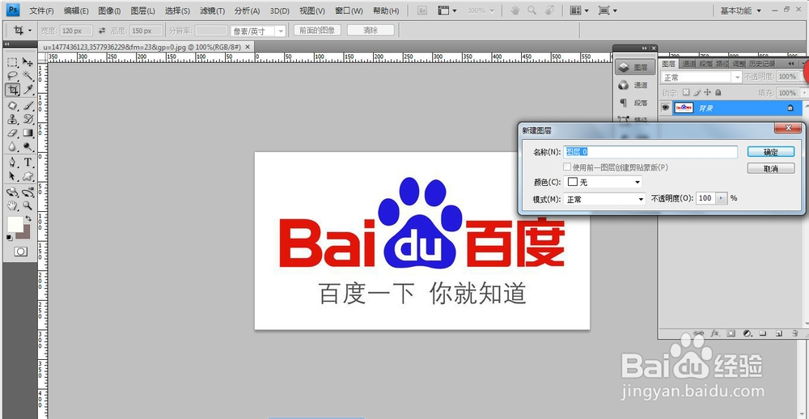Select the Horizontal Type tool

tap(28, 163)
